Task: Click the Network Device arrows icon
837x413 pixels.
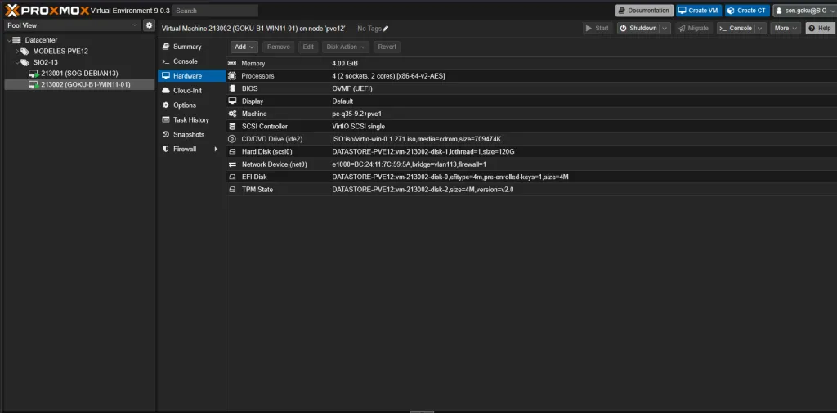Action: pyautogui.click(x=233, y=164)
